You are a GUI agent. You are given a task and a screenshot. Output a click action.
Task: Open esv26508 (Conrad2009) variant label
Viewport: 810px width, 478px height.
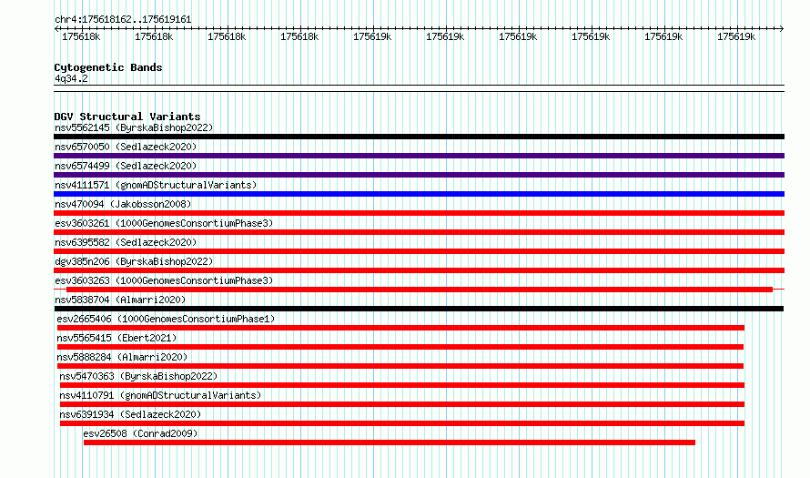click(140, 433)
